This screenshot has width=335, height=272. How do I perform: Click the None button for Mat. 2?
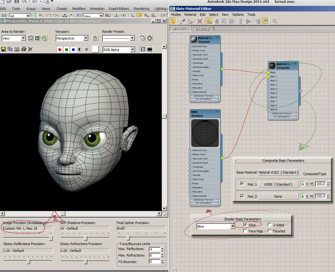(278, 197)
